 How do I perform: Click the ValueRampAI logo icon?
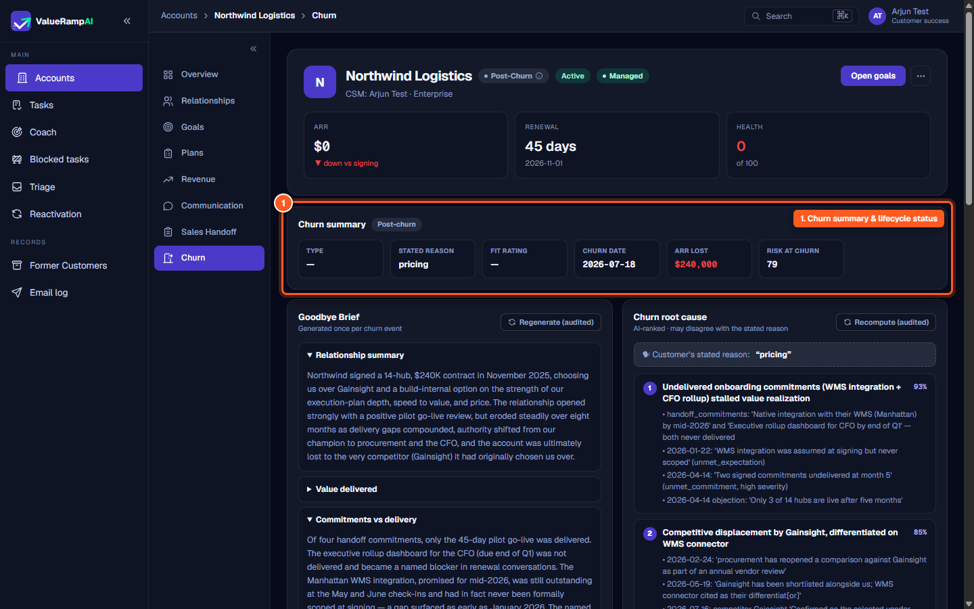(21, 21)
